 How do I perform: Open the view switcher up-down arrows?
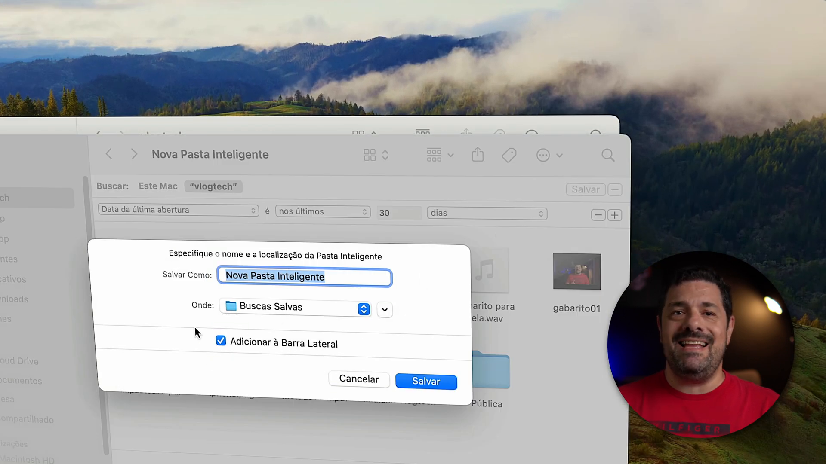tap(385, 155)
